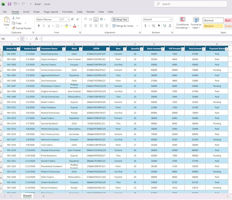
Task: Click the Increase Indent icon
Action: coord(107,26)
